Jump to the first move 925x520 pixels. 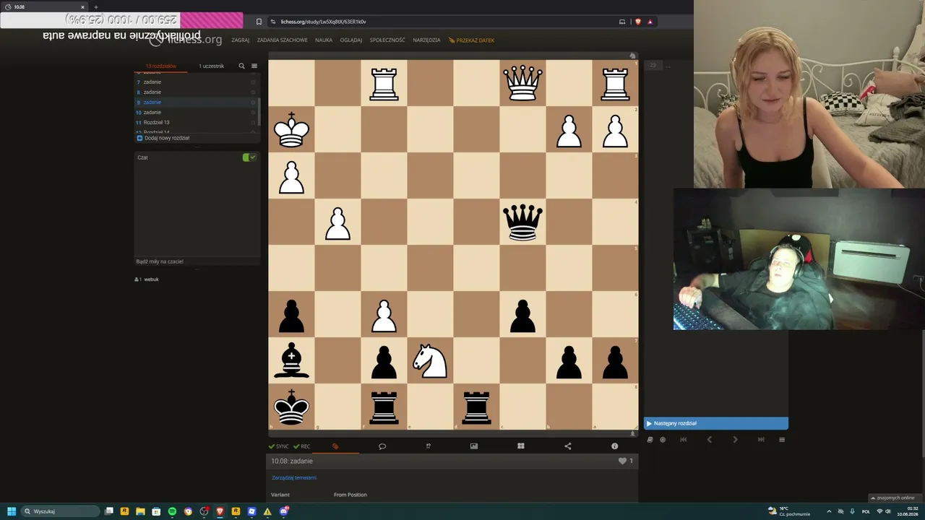[x=684, y=439]
